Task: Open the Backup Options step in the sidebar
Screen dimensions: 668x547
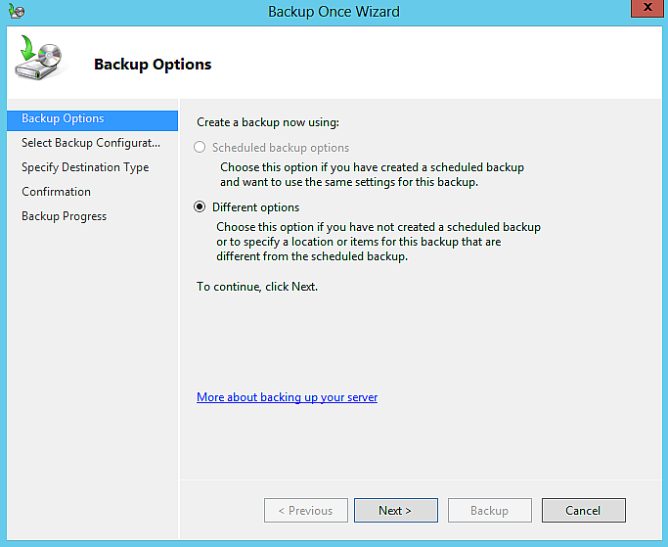Action: 92,120
